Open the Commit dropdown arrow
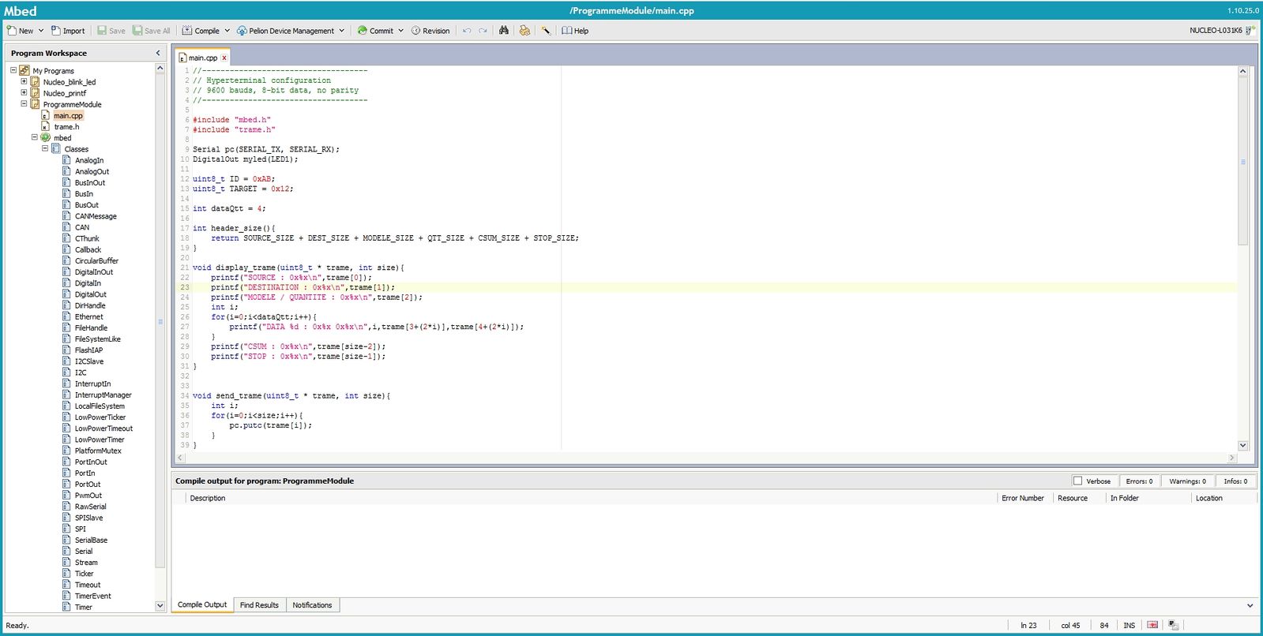Viewport: 1263px width, 636px height. pyautogui.click(x=401, y=31)
